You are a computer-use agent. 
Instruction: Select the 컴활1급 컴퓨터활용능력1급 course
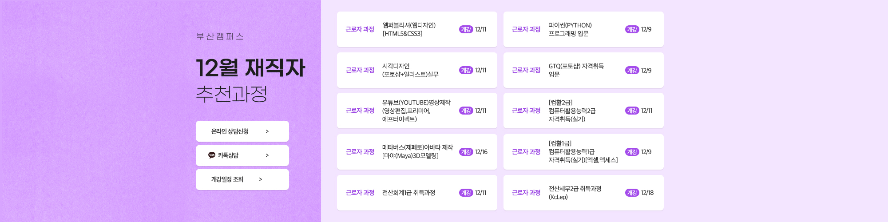(583, 152)
